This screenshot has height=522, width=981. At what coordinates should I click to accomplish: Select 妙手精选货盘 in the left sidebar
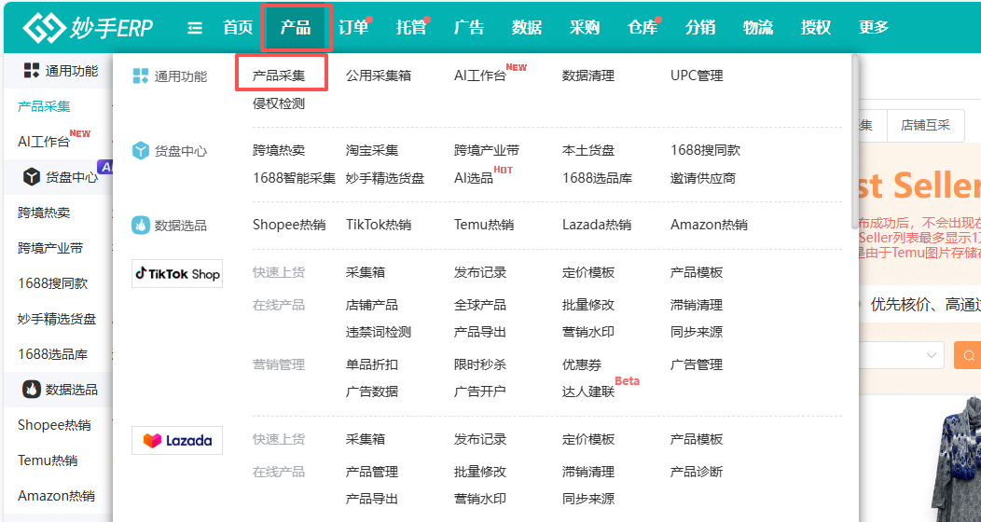click(x=57, y=319)
